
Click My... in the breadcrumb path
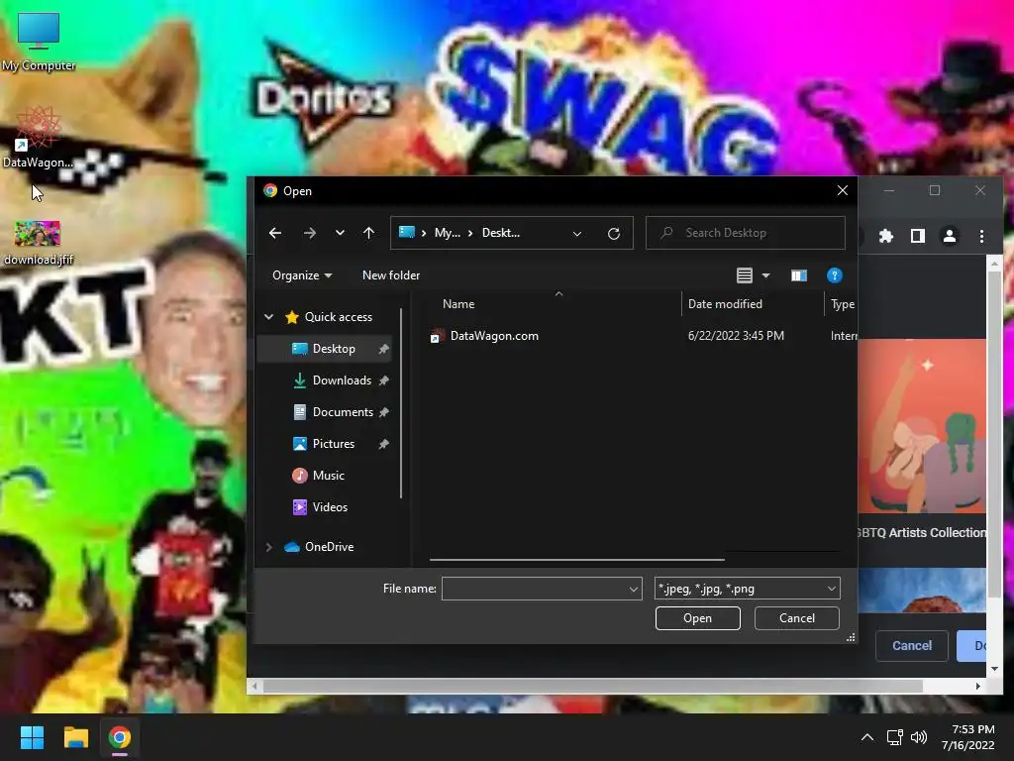[x=447, y=233]
